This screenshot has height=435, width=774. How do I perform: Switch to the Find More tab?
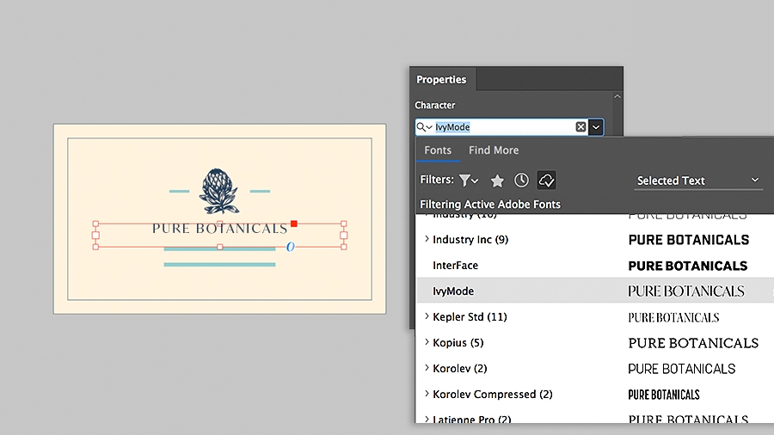pyautogui.click(x=494, y=150)
